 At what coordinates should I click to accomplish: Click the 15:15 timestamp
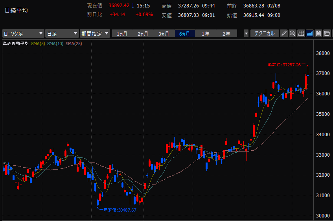tap(143, 6)
